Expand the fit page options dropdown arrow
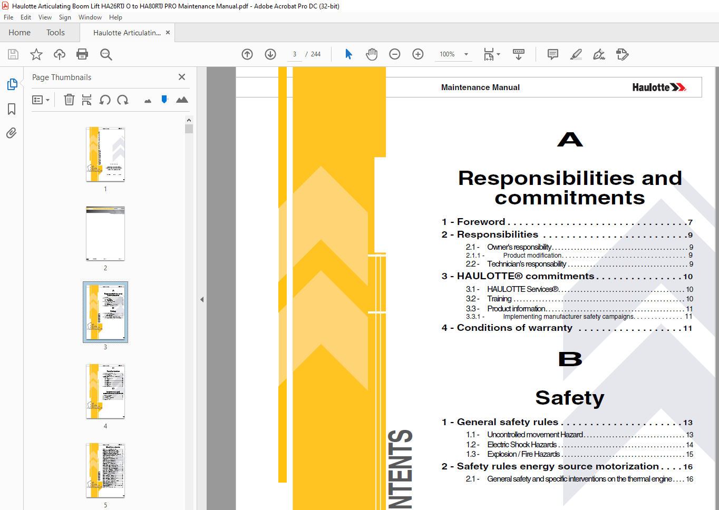 [498, 54]
